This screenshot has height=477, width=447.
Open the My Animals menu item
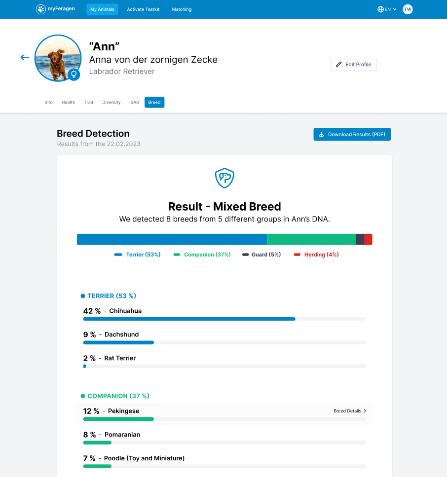pyautogui.click(x=102, y=9)
